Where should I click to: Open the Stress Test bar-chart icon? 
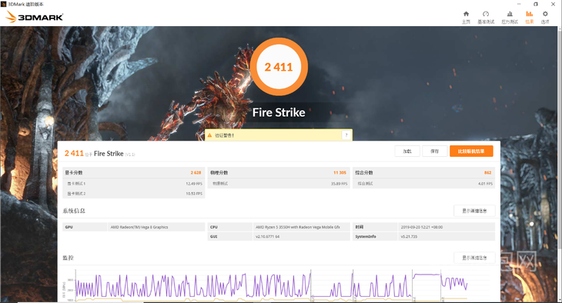click(x=510, y=14)
